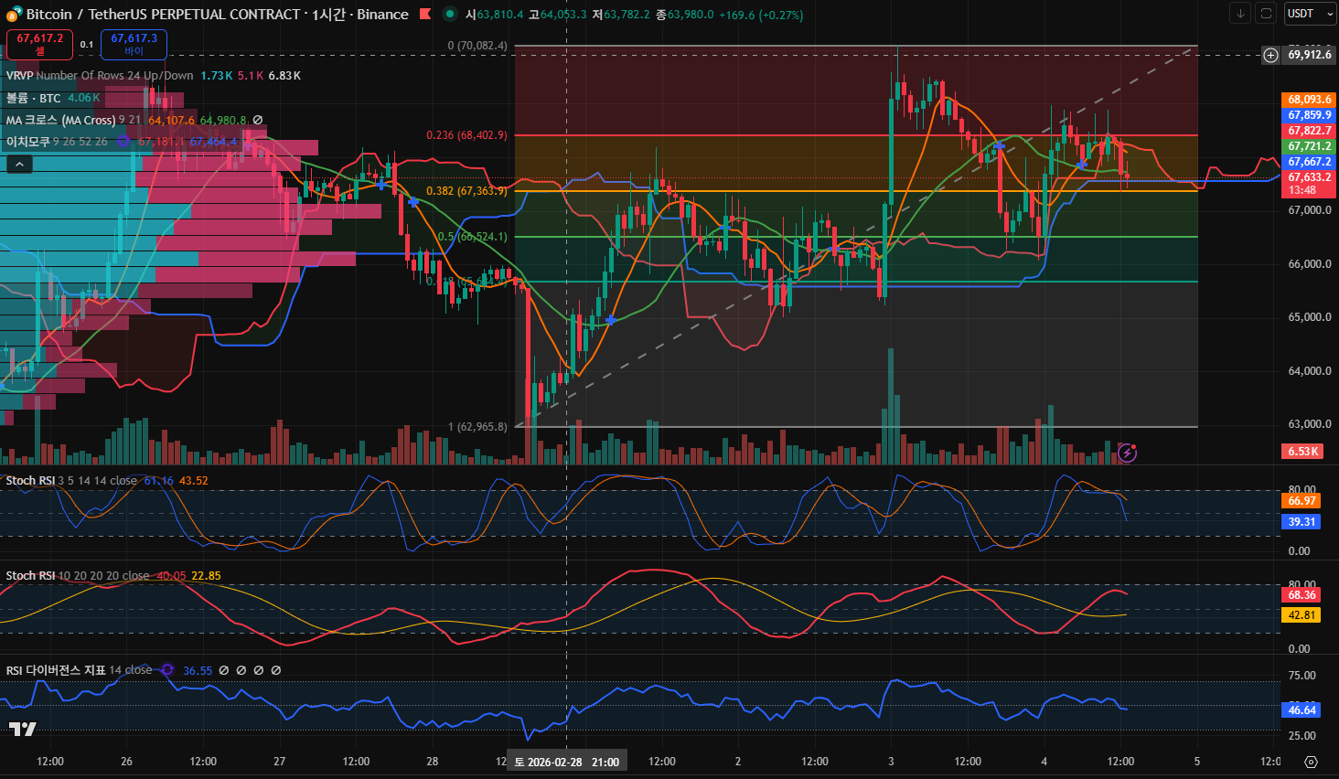Select the VRVP indicator legend label
1339x779 pixels.
click(20, 76)
